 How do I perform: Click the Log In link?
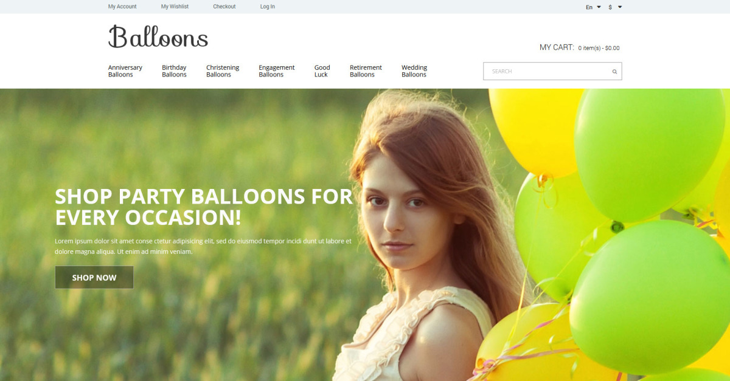tap(268, 7)
